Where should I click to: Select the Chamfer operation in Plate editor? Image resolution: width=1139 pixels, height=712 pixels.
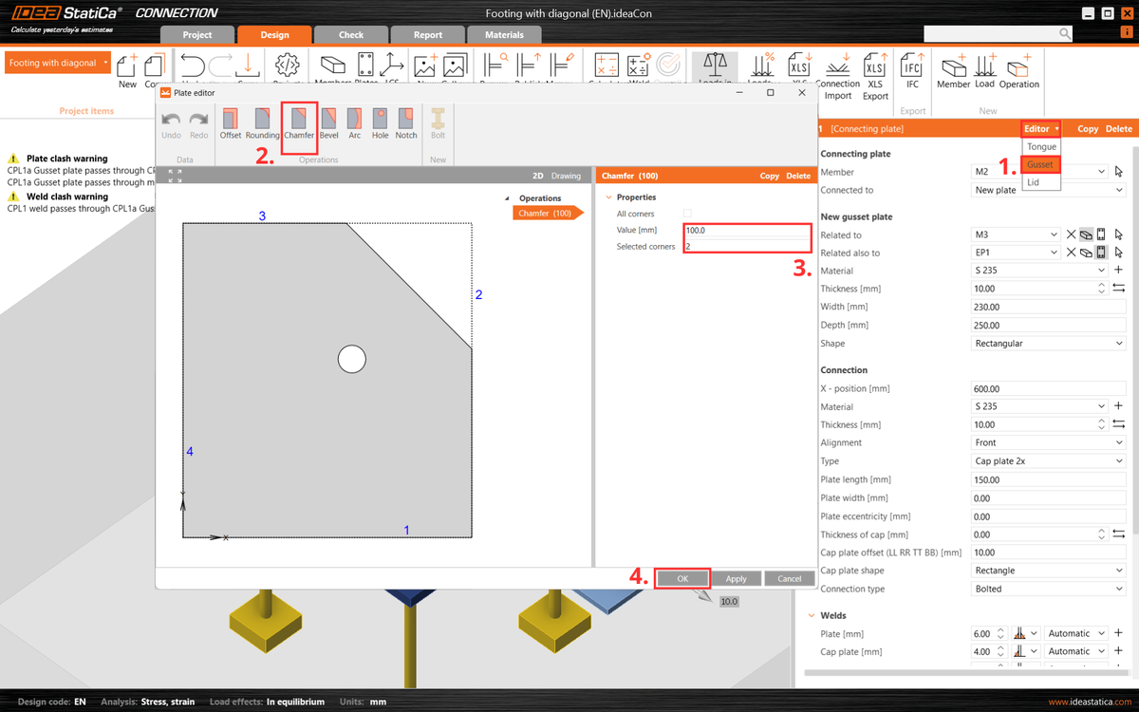pos(299,124)
